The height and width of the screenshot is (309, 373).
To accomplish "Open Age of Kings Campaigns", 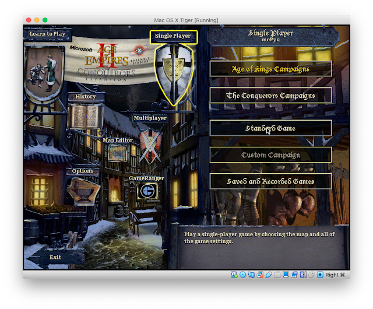I will (x=270, y=69).
